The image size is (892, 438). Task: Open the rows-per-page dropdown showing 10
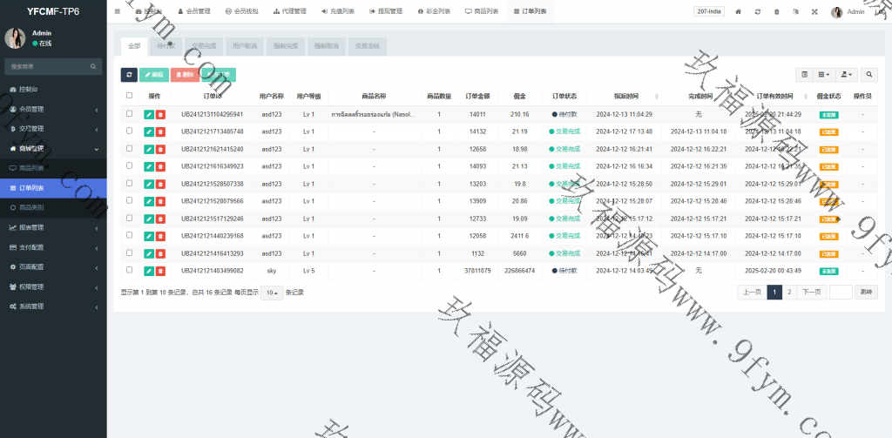point(273,293)
